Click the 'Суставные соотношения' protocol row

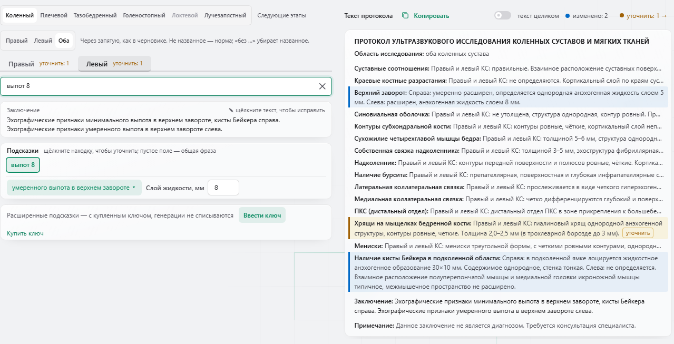click(507, 68)
